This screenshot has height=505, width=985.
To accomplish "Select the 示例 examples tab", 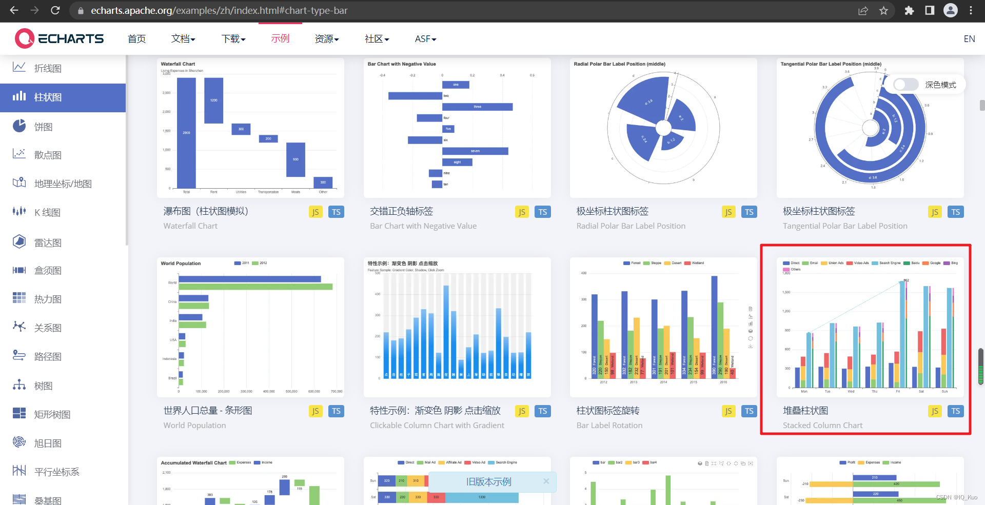I will coord(280,39).
